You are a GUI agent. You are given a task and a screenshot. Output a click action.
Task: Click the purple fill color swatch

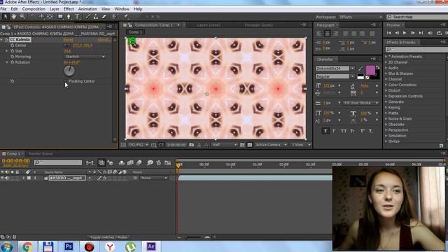pos(370,70)
